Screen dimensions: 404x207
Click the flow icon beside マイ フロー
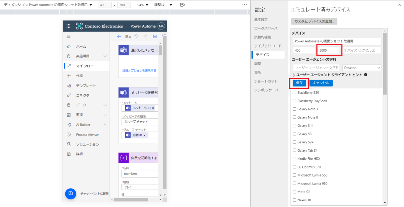point(69,66)
